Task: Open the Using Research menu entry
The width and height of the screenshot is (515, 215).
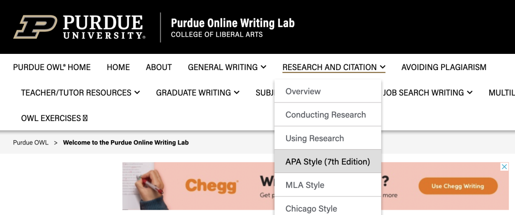Action: (x=328, y=138)
